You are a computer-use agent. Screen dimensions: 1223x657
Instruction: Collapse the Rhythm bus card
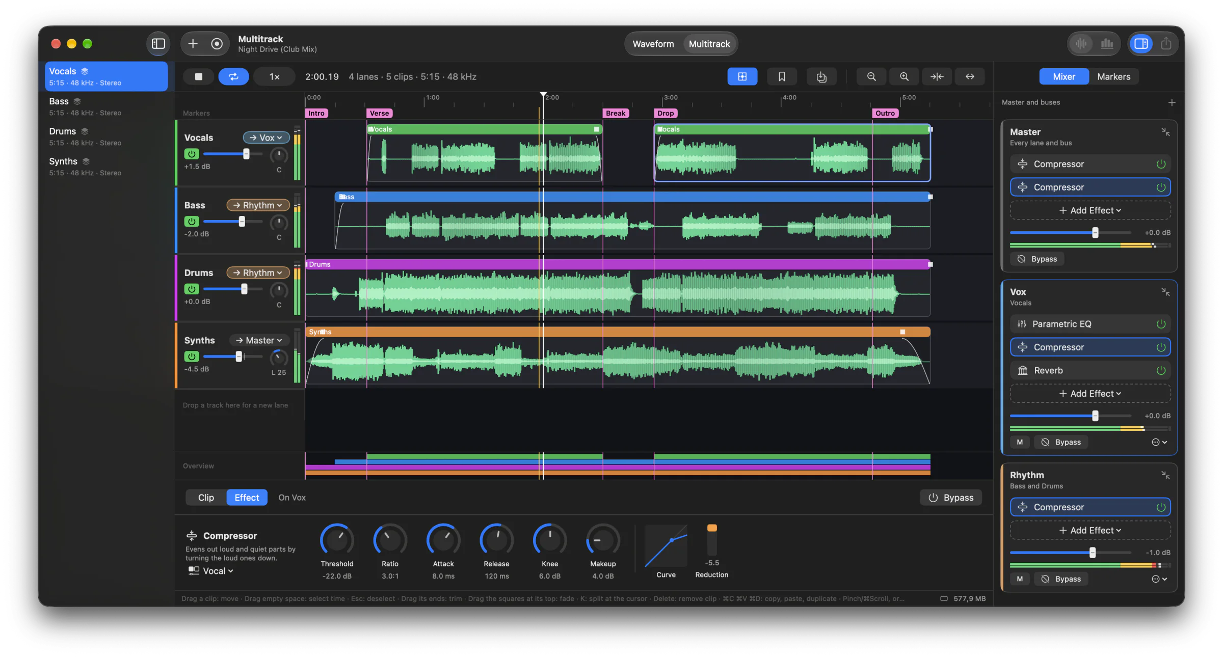point(1165,475)
